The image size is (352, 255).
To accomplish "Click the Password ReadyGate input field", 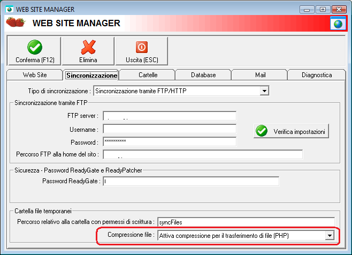I will (x=191, y=181).
